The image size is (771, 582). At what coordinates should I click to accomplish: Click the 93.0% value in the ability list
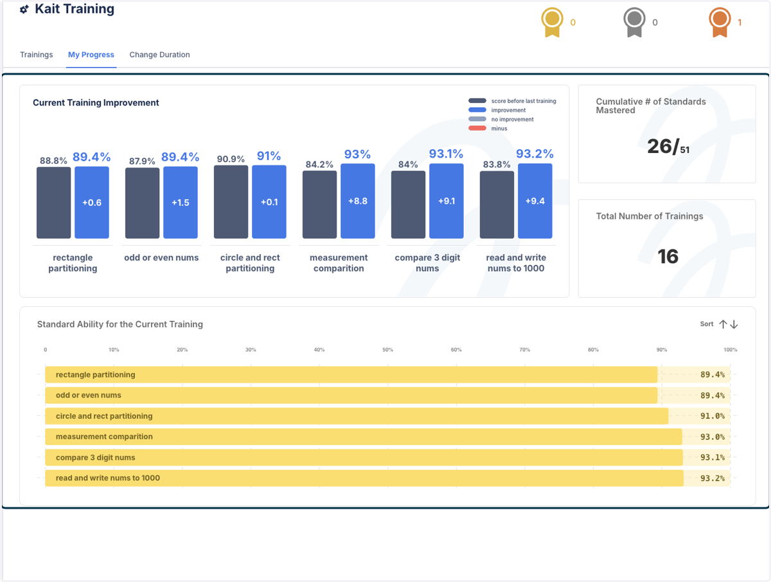pos(712,437)
